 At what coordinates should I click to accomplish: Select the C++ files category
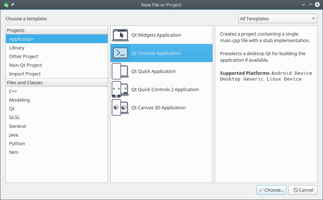[57, 91]
